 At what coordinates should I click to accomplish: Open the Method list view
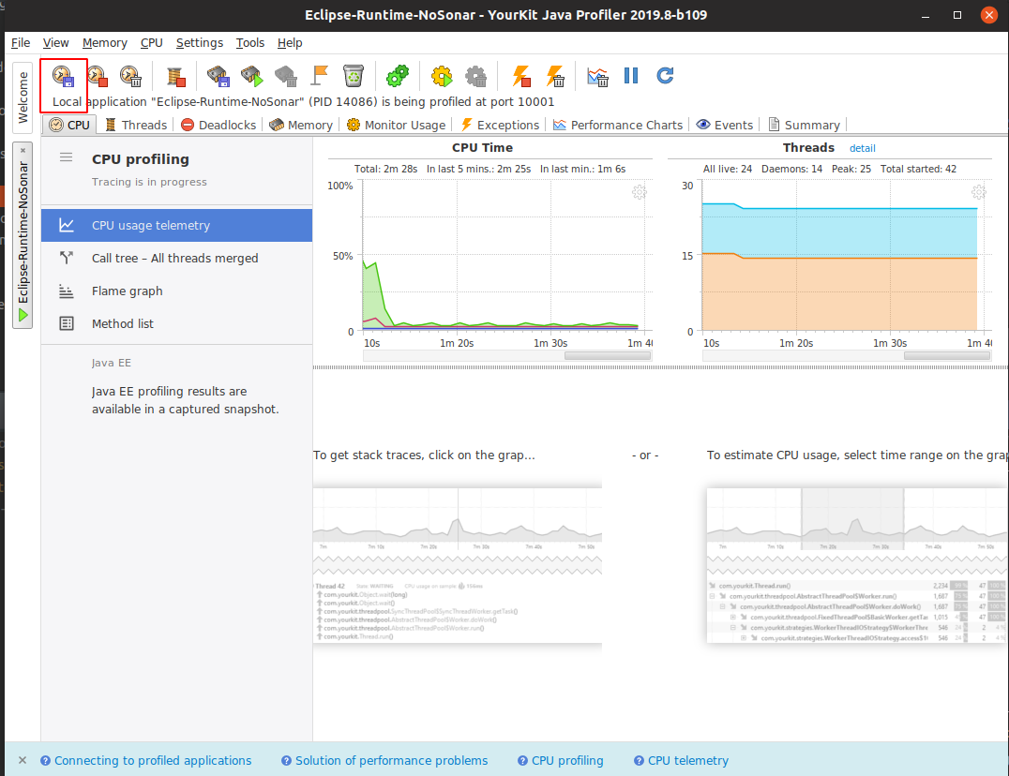[177, 323]
